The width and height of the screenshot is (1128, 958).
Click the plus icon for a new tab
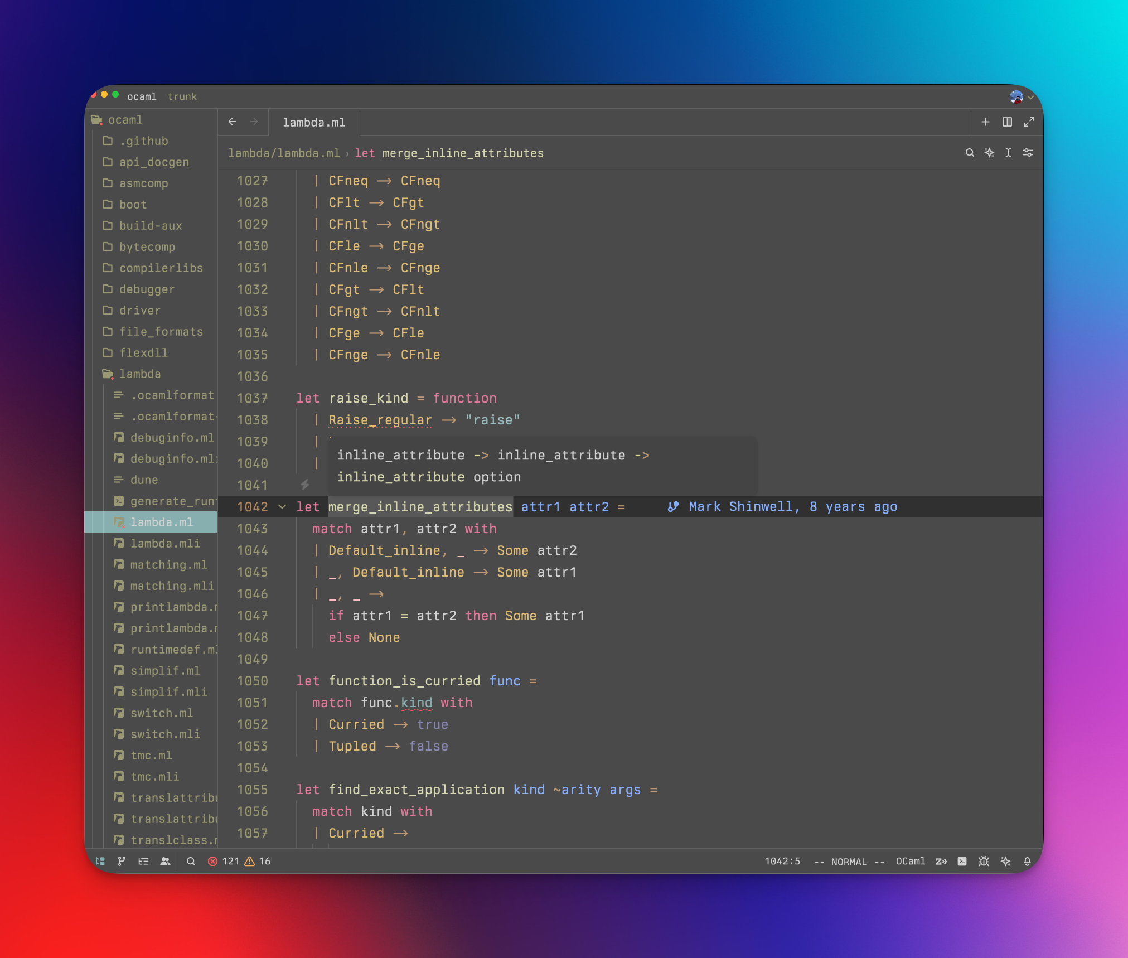[x=985, y=122]
